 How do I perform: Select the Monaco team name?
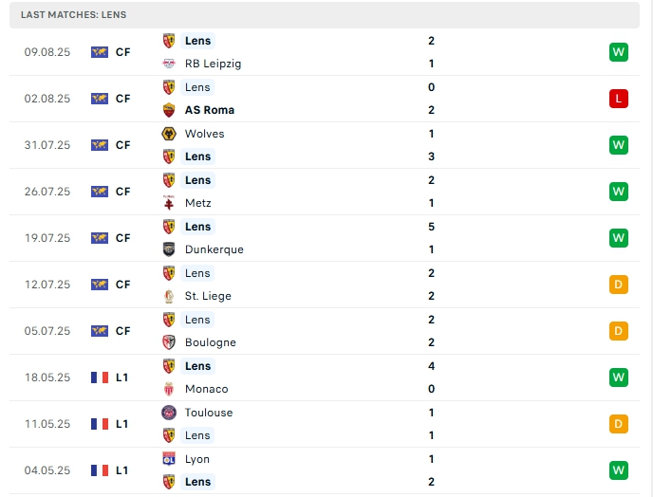[x=206, y=389]
